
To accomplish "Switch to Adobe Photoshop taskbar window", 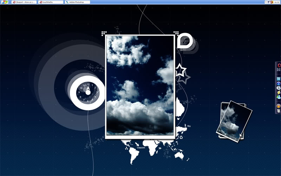I will pos(77,2).
